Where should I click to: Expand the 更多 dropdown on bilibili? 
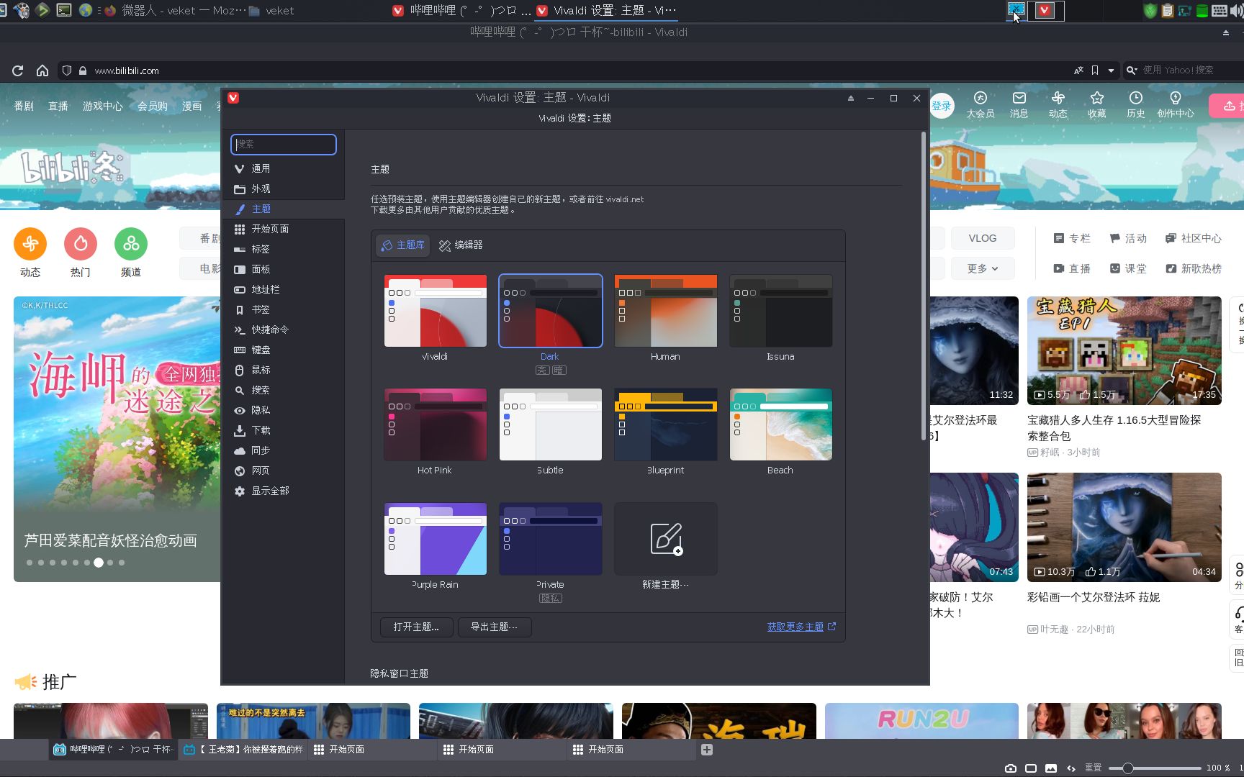coord(983,268)
